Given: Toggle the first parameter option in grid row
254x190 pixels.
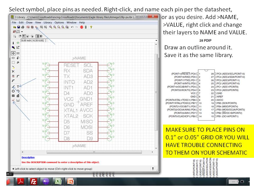Looking at the screenshot, I should pos(20,36).
